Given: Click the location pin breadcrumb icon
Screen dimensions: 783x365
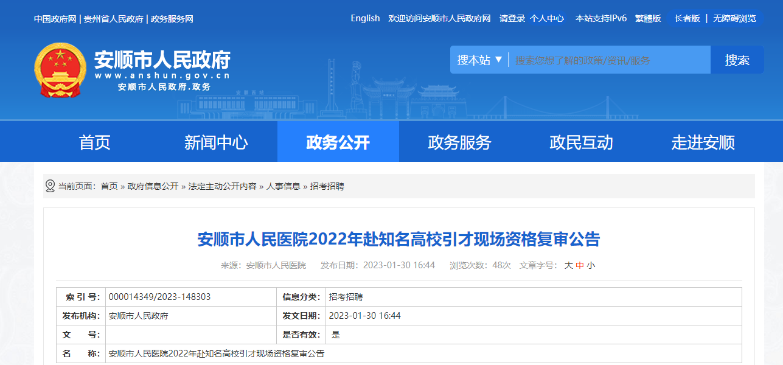Looking at the screenshot, I should coord(50,186).
